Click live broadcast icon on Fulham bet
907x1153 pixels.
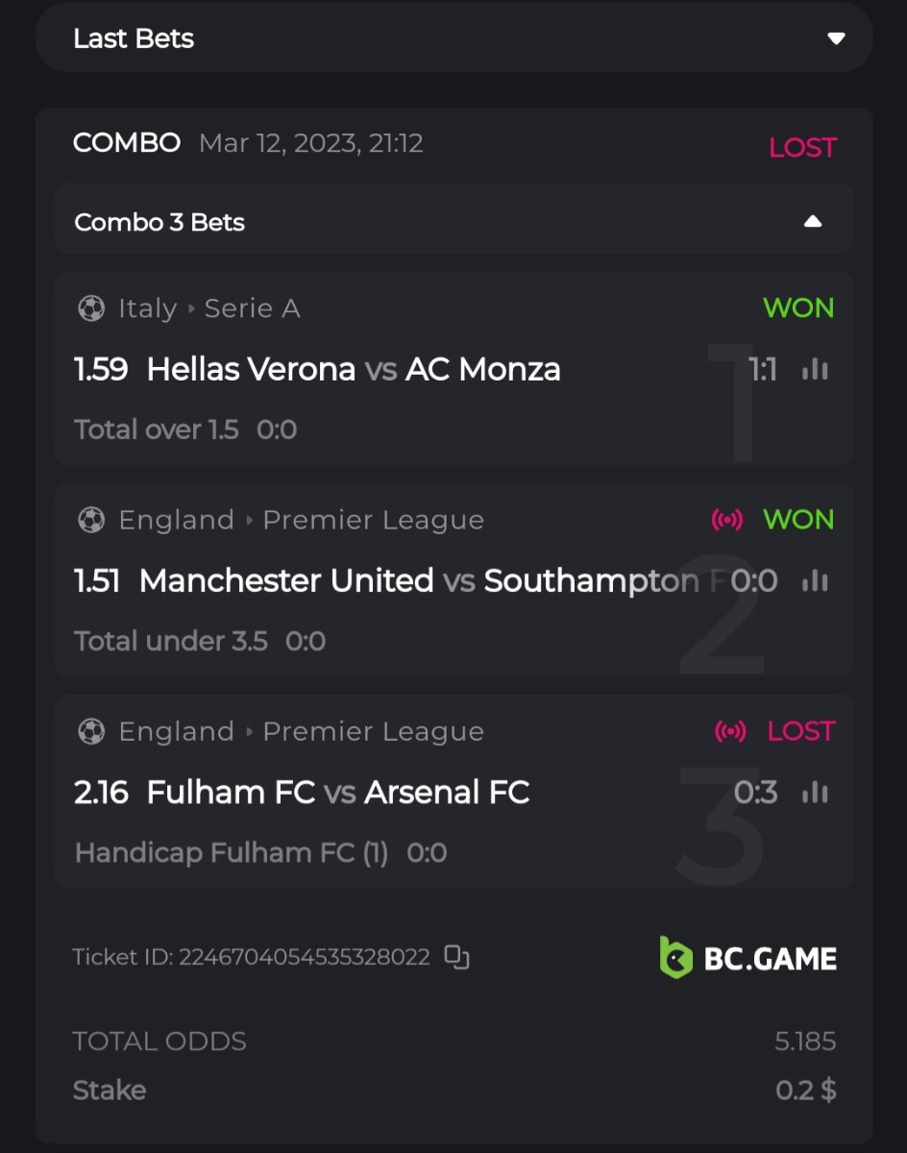730,731
